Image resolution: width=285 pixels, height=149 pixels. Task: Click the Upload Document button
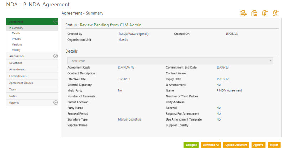pyautogui.click(x=237, y=145)
